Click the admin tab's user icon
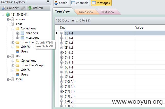 [56, 3]
